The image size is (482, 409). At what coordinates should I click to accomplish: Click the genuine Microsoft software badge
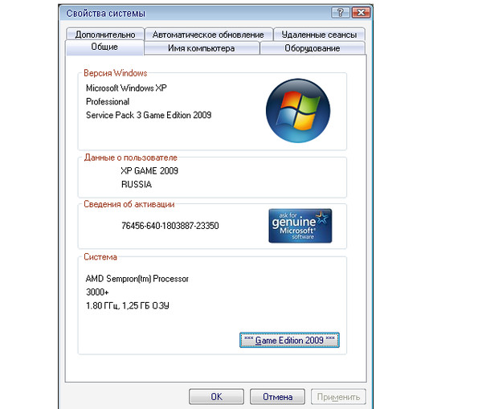pyautogui.click(x=300, y=226)
